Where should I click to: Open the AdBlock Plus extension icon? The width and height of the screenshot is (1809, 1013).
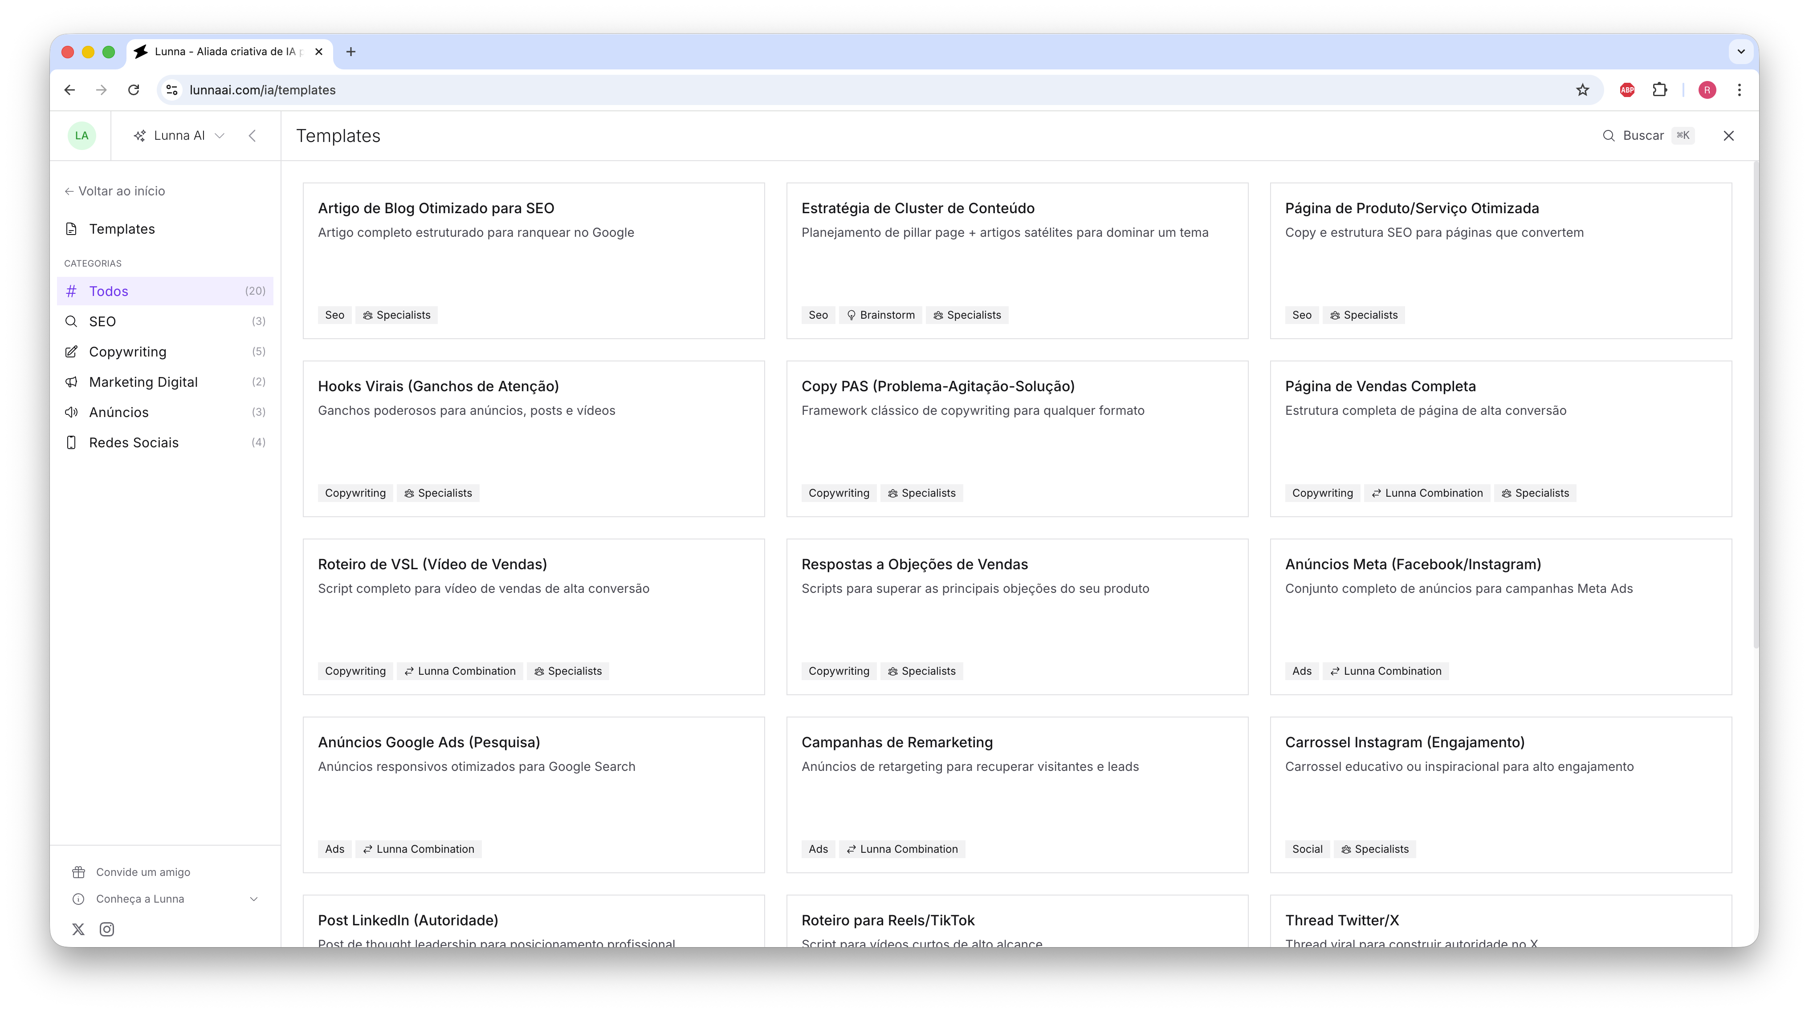click(x=1627, y=90)
